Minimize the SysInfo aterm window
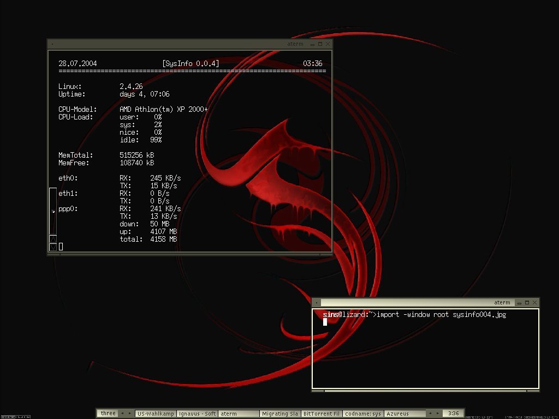 tap(313, 44)
